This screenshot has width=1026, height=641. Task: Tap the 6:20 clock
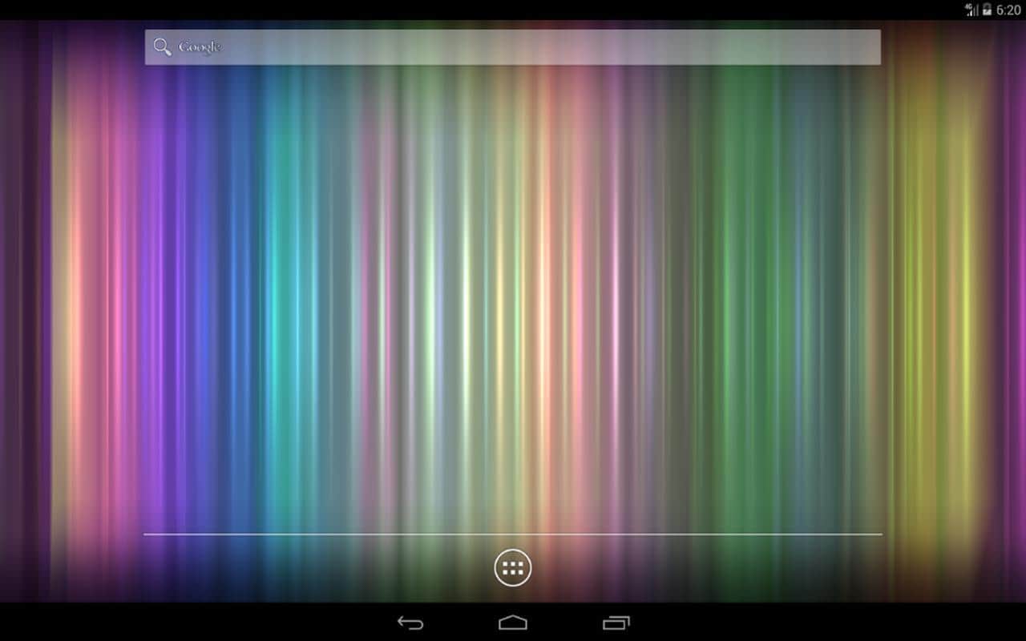pos(1008,10)
